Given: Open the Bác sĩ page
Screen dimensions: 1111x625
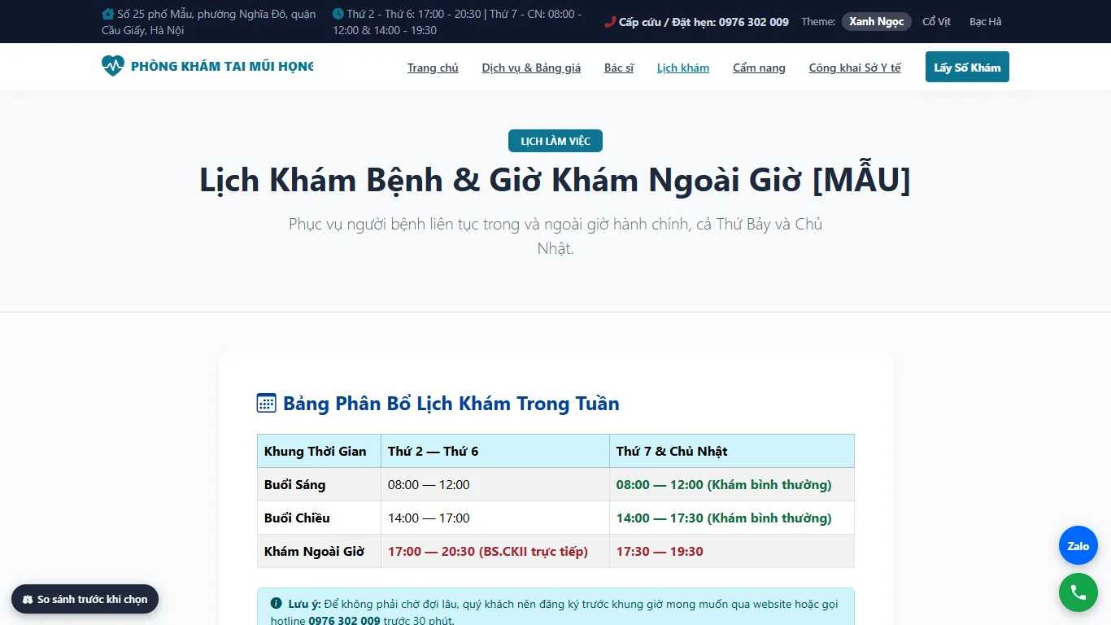Looking at the screenshot, I should 619,68.
